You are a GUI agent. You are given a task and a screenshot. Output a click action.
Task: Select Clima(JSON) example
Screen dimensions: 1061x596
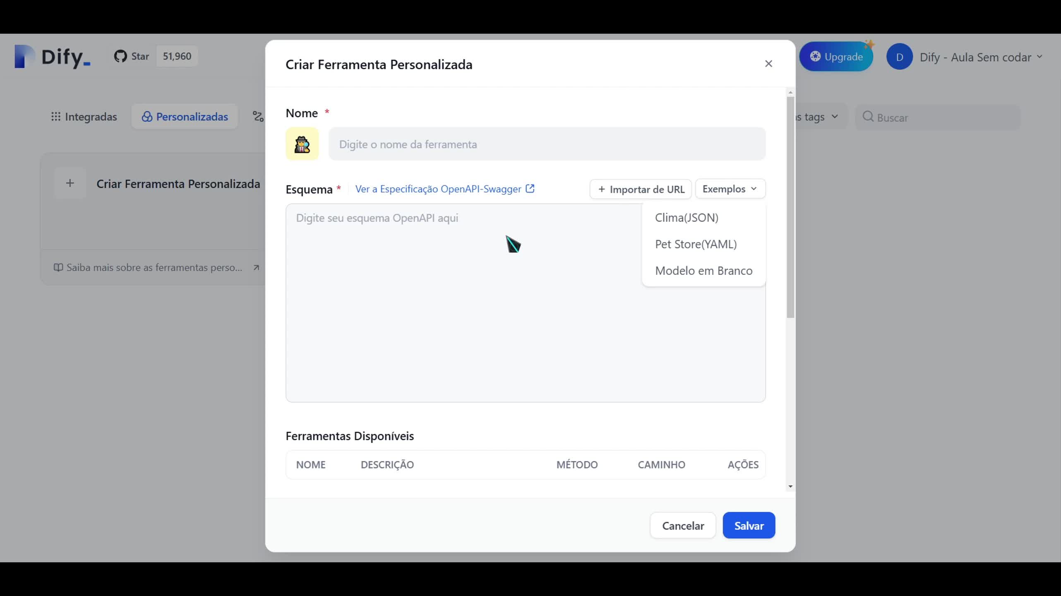pyautogui.click(x=687, y=218)
